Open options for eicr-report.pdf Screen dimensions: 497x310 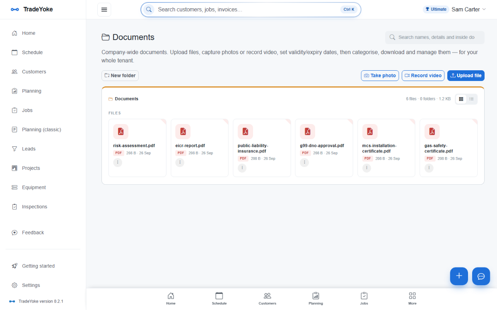pos(180,162)
